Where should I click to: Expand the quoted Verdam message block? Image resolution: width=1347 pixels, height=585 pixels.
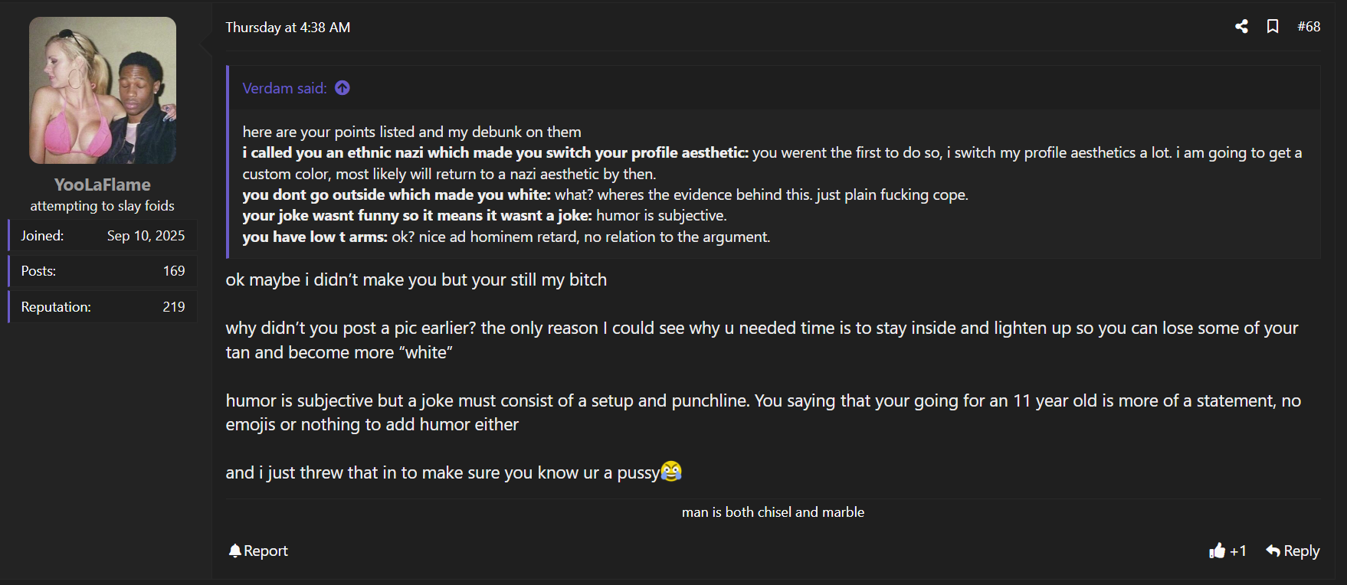tap(772, 184)
